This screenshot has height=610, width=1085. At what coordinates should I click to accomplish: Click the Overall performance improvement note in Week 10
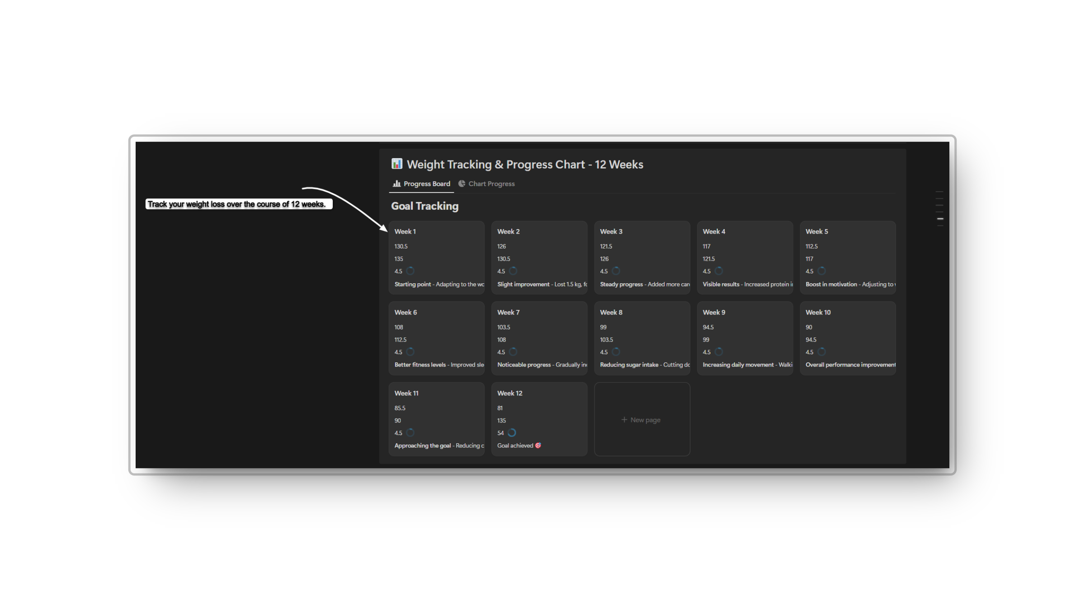850,365
